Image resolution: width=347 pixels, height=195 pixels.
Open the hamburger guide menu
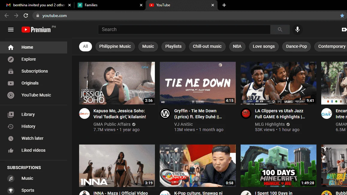(11, 30)
